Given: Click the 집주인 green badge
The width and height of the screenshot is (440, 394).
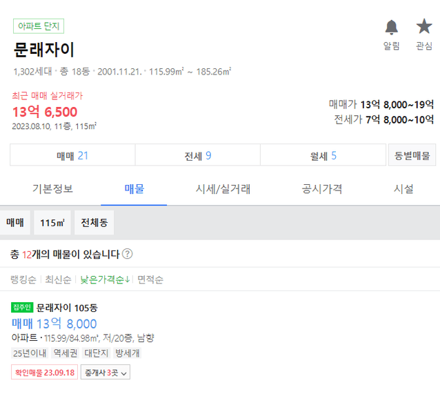Looking at the screenshot, I should pos(22,307).
